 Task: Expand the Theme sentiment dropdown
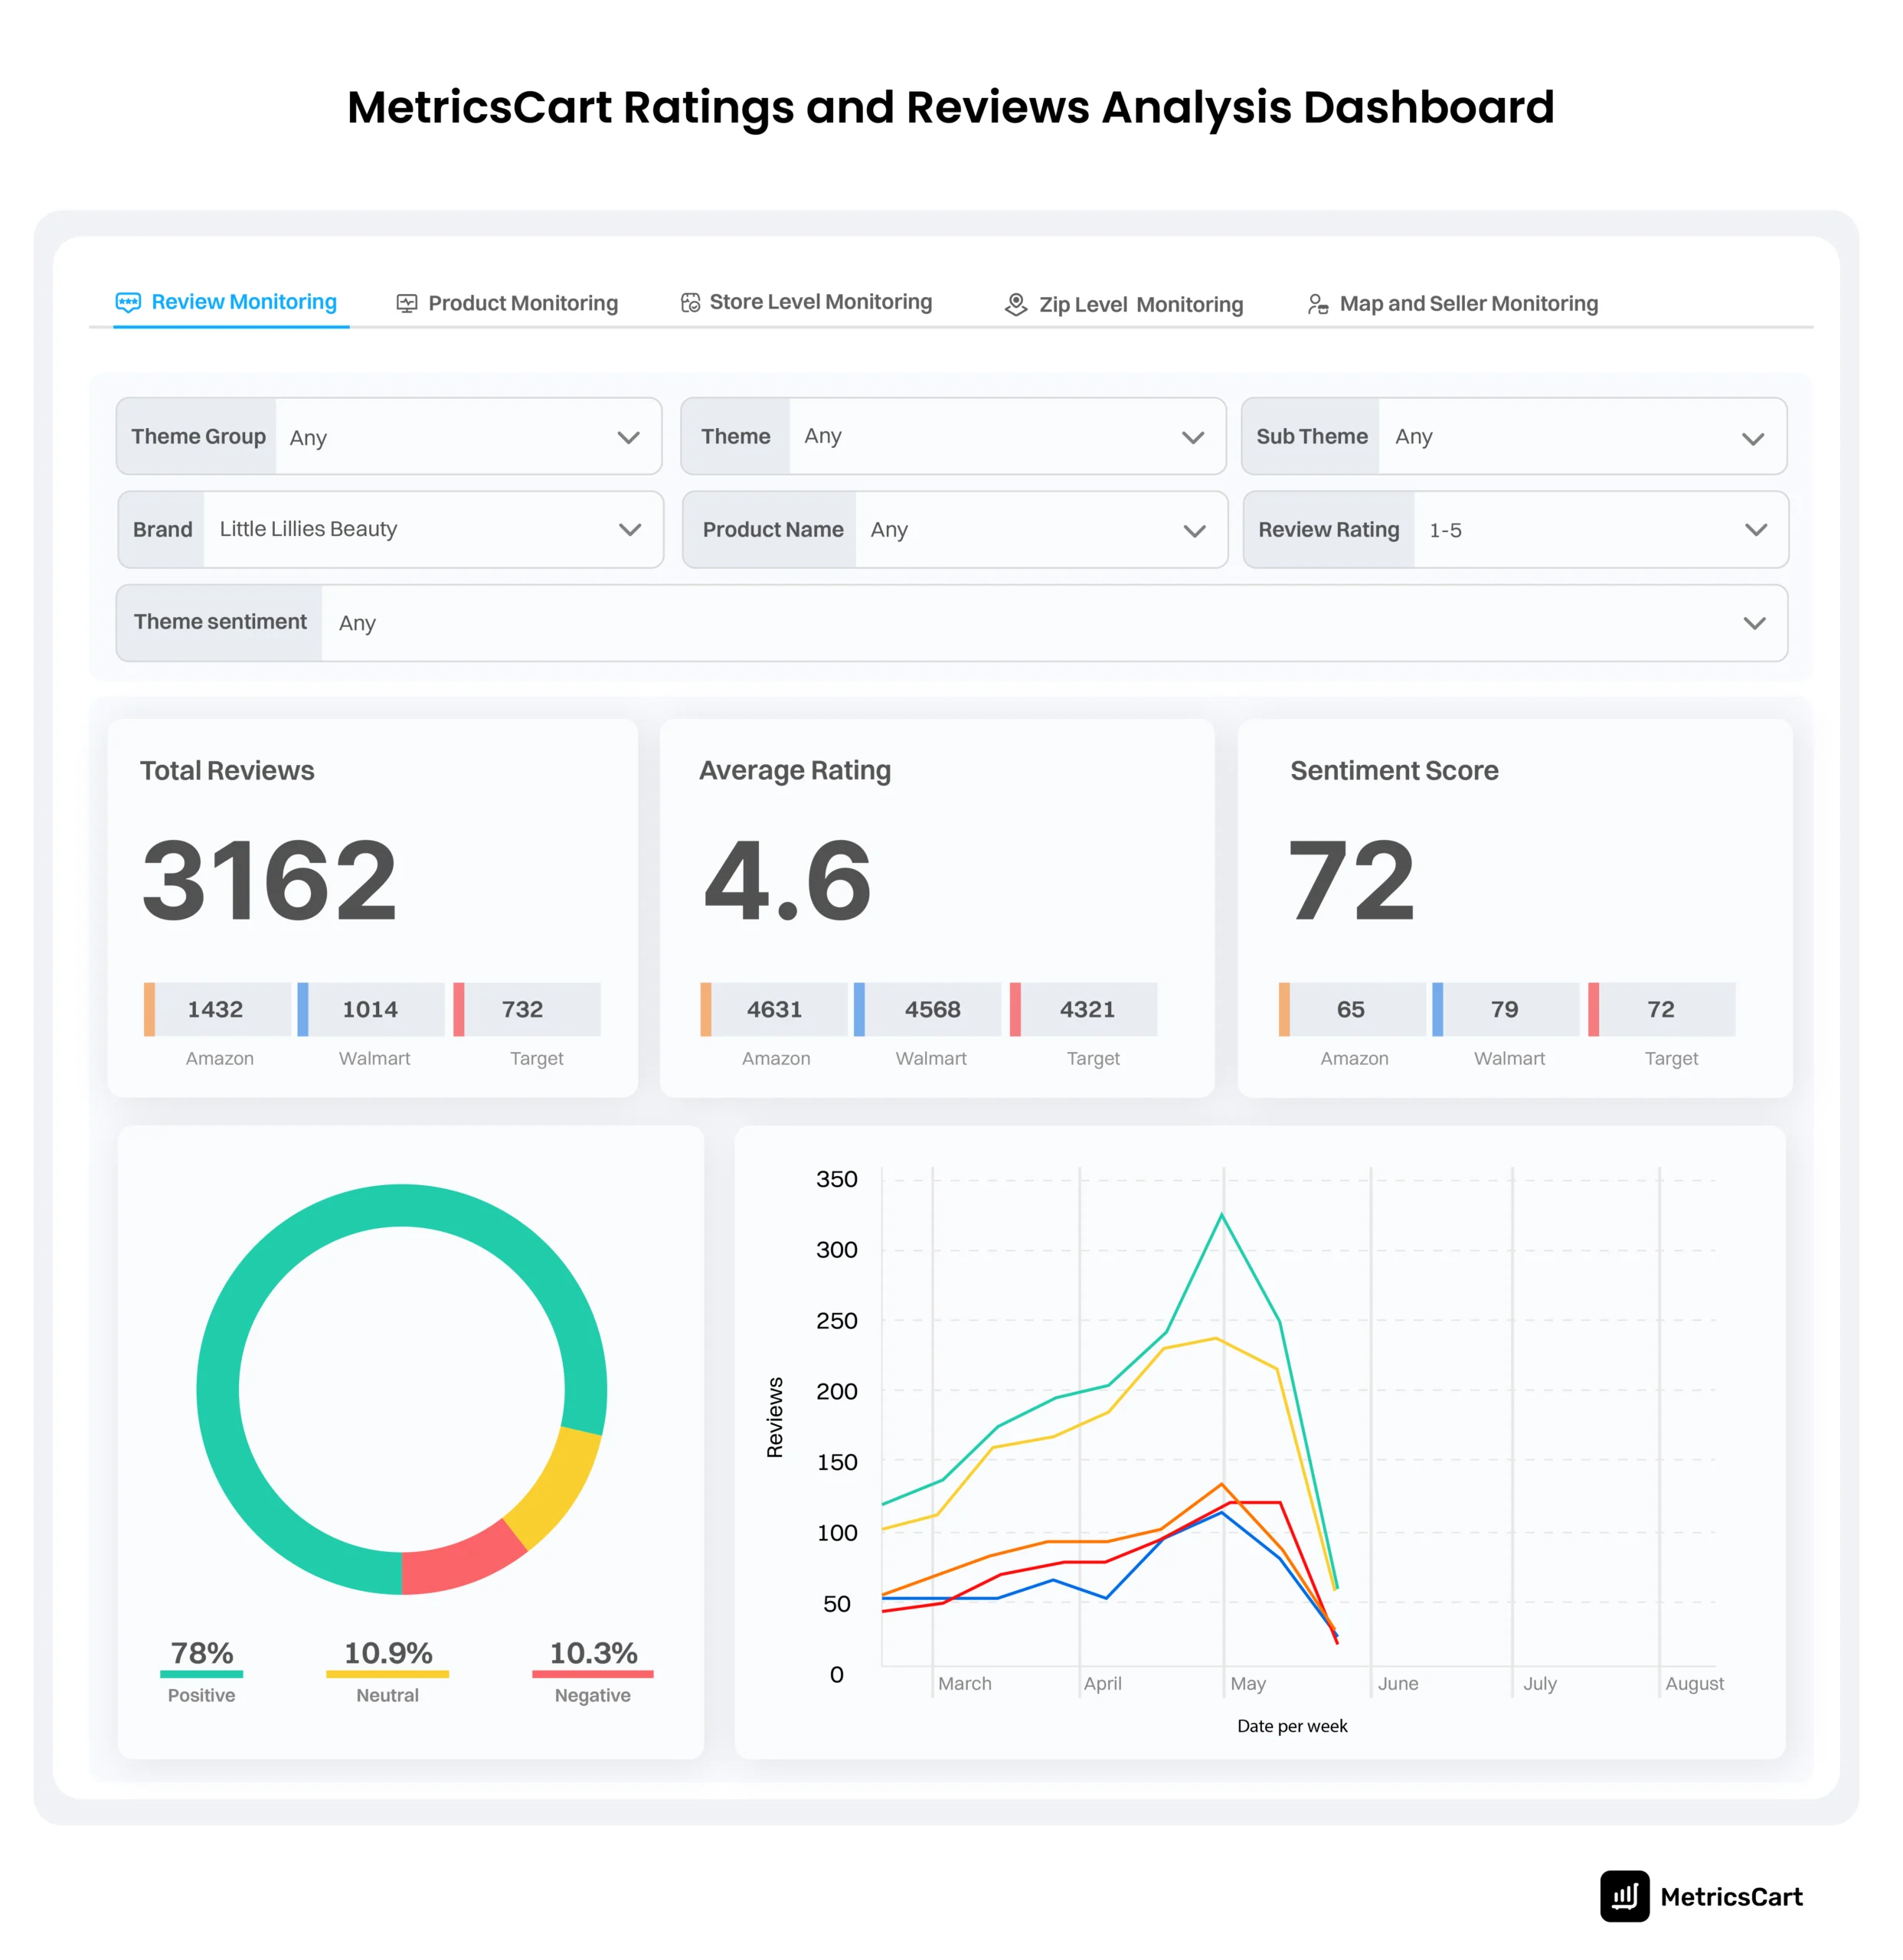pos(952,622)
